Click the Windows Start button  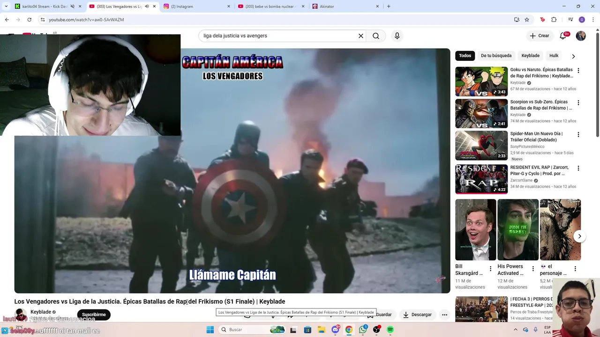(x=210, y=330)
